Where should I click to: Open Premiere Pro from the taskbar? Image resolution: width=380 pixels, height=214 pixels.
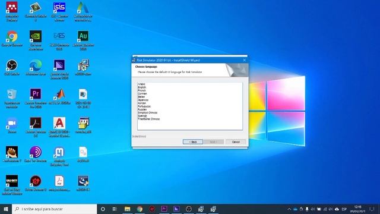164,209
